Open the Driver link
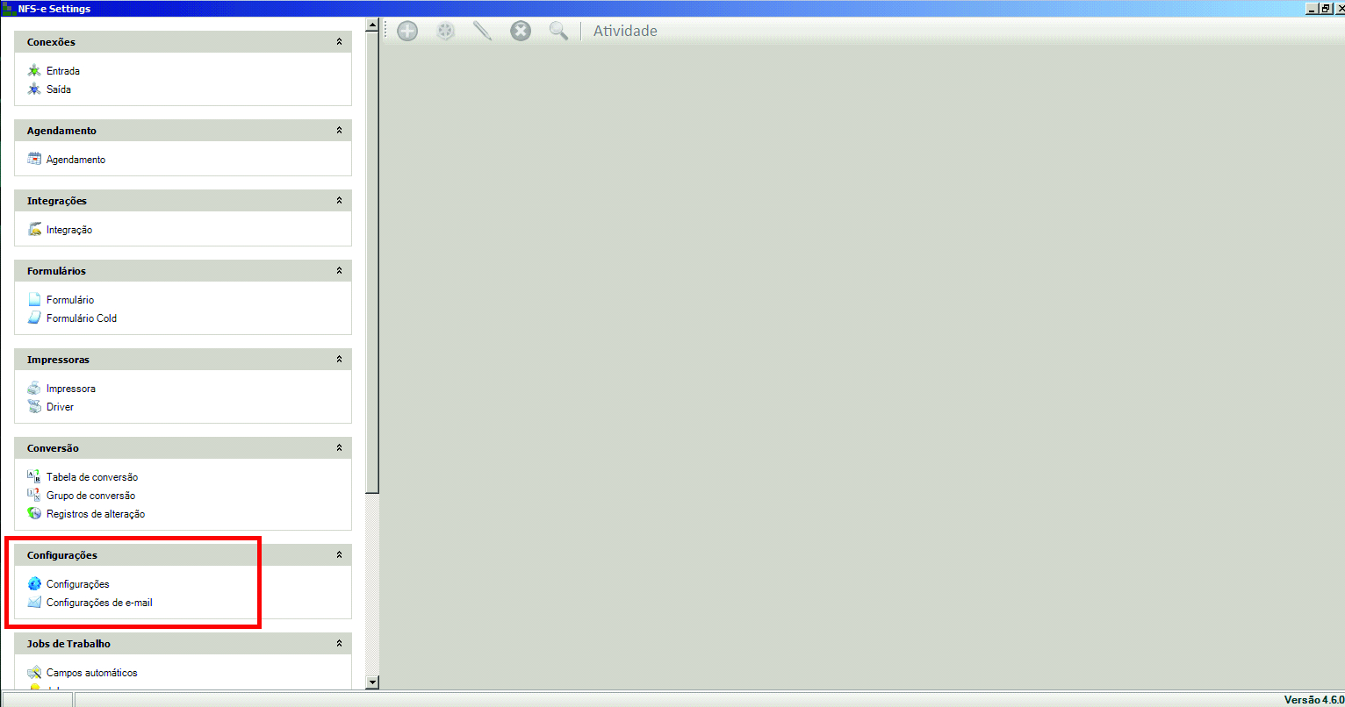Viewport: 1345px width, 707px height. pyautogui.click(x=60, y=407)
